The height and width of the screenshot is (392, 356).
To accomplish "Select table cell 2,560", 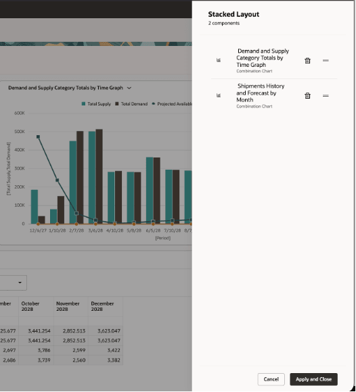I will (71, 360).
